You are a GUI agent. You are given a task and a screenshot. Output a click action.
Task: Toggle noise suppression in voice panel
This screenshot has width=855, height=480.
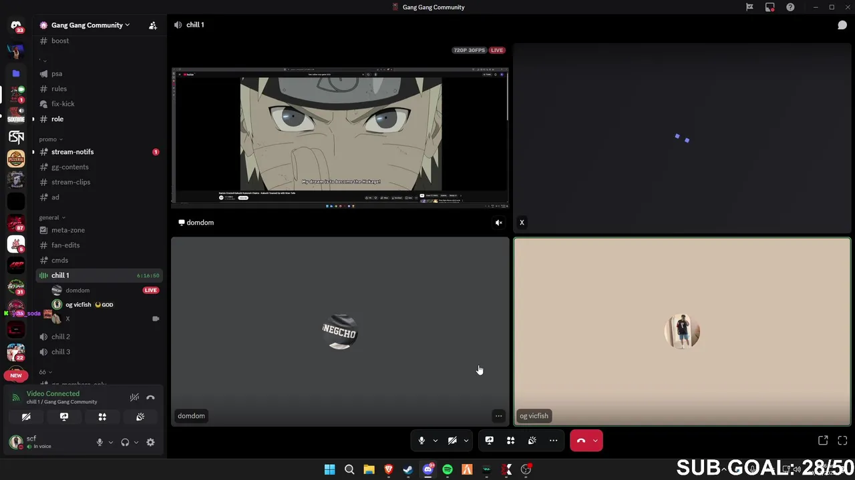(x=134, y=397)
